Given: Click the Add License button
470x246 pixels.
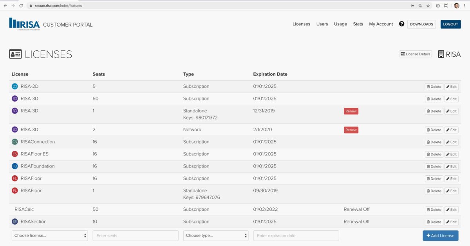Looking at the screenshot, I should tap(440, 235).
